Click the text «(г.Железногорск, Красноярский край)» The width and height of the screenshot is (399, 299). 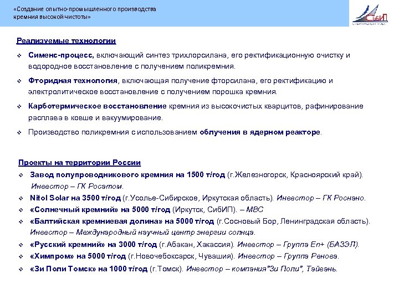[295, 174]
